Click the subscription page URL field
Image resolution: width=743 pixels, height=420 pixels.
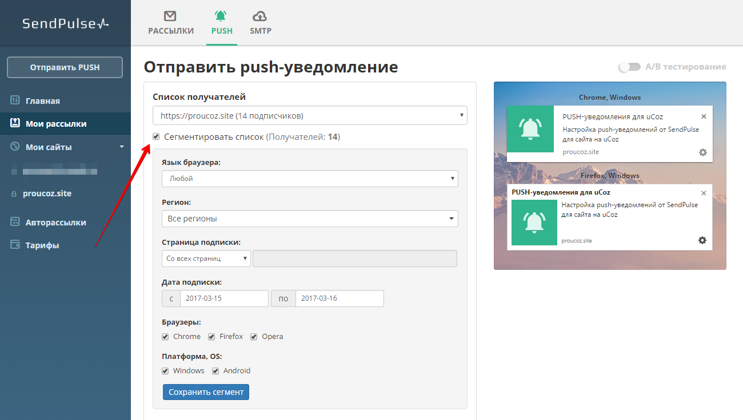[355, 259]
